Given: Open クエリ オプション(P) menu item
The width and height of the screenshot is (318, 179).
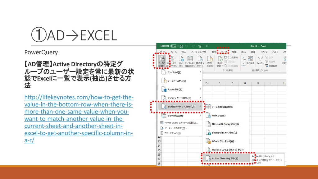Looking at the screenshot, I should (x=180, y=133).
